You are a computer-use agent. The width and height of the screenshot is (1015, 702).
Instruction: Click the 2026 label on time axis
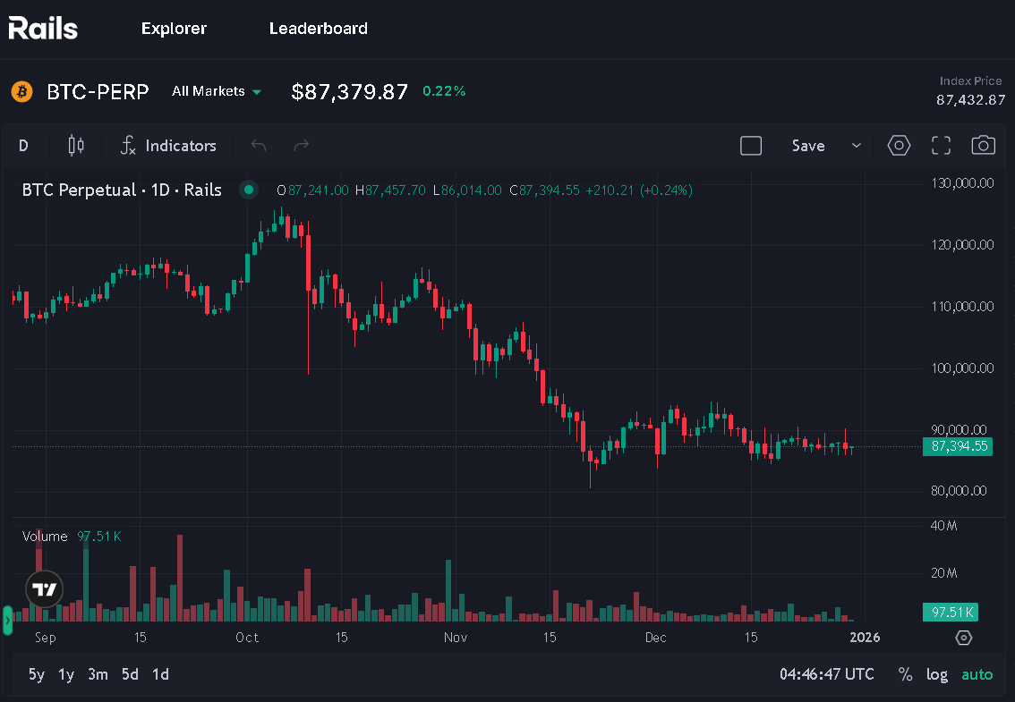click(x=865, y=638)
